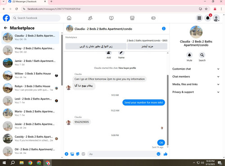
Task: Open the Gaming icon in top navigation
Action: 153,18
